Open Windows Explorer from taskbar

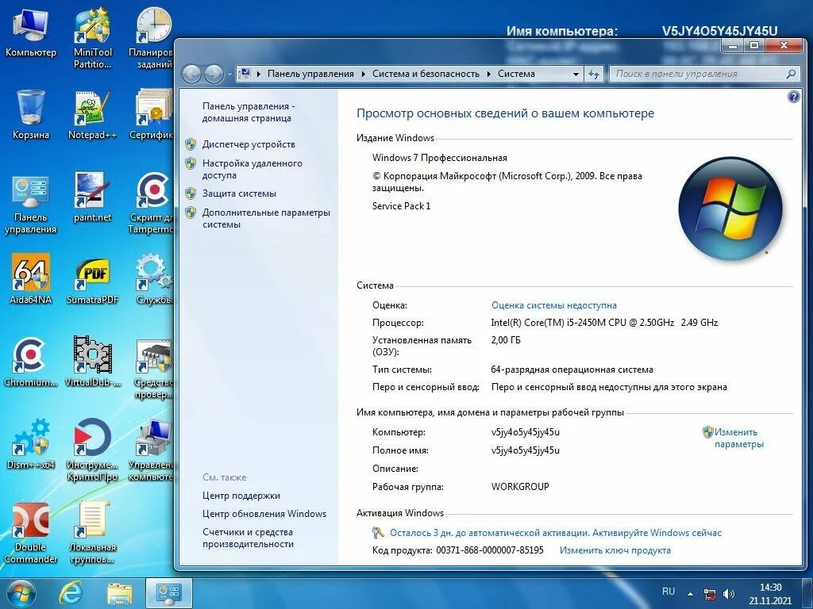click(x=119, y=594)
